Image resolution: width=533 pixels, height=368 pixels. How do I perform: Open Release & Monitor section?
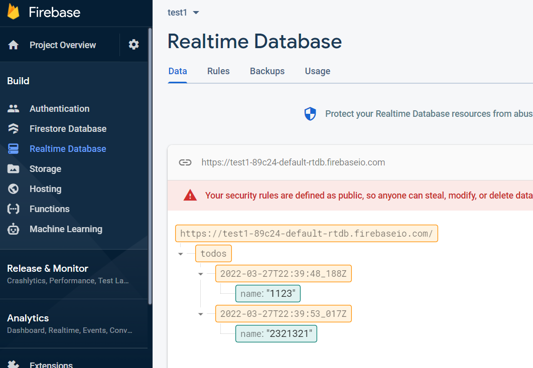(48, 269)
